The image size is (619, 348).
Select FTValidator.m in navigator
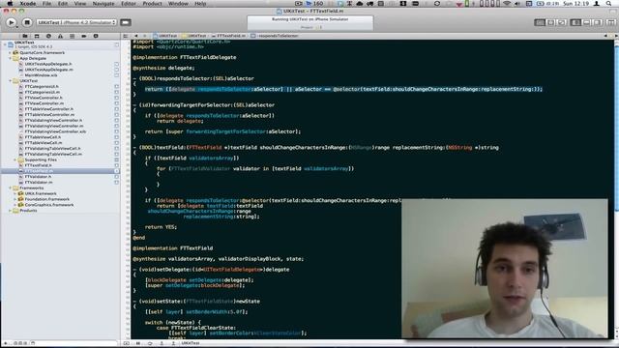tap(39, 183)
